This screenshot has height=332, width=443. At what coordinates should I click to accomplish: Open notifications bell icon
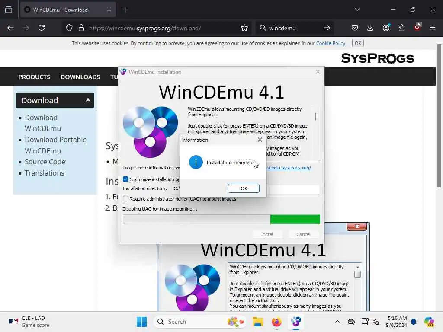(x=414, y=322)
